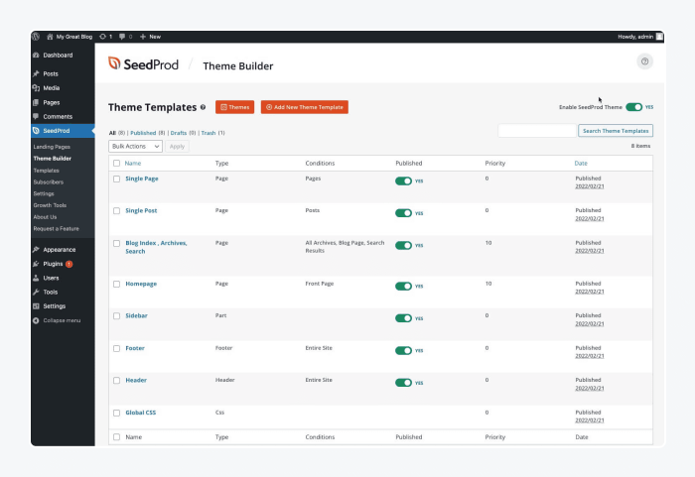
Task: Click the Search Theme Templates button
Action: pos(616,131)
